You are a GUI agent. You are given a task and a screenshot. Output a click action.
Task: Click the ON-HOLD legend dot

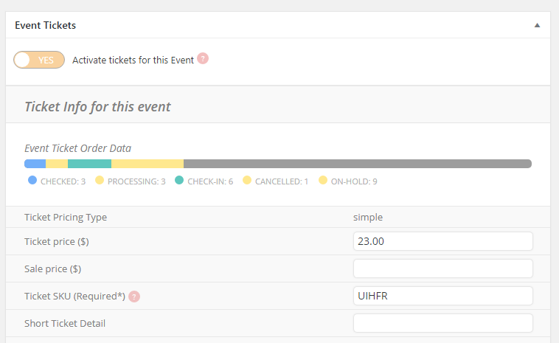coord(323,180)
